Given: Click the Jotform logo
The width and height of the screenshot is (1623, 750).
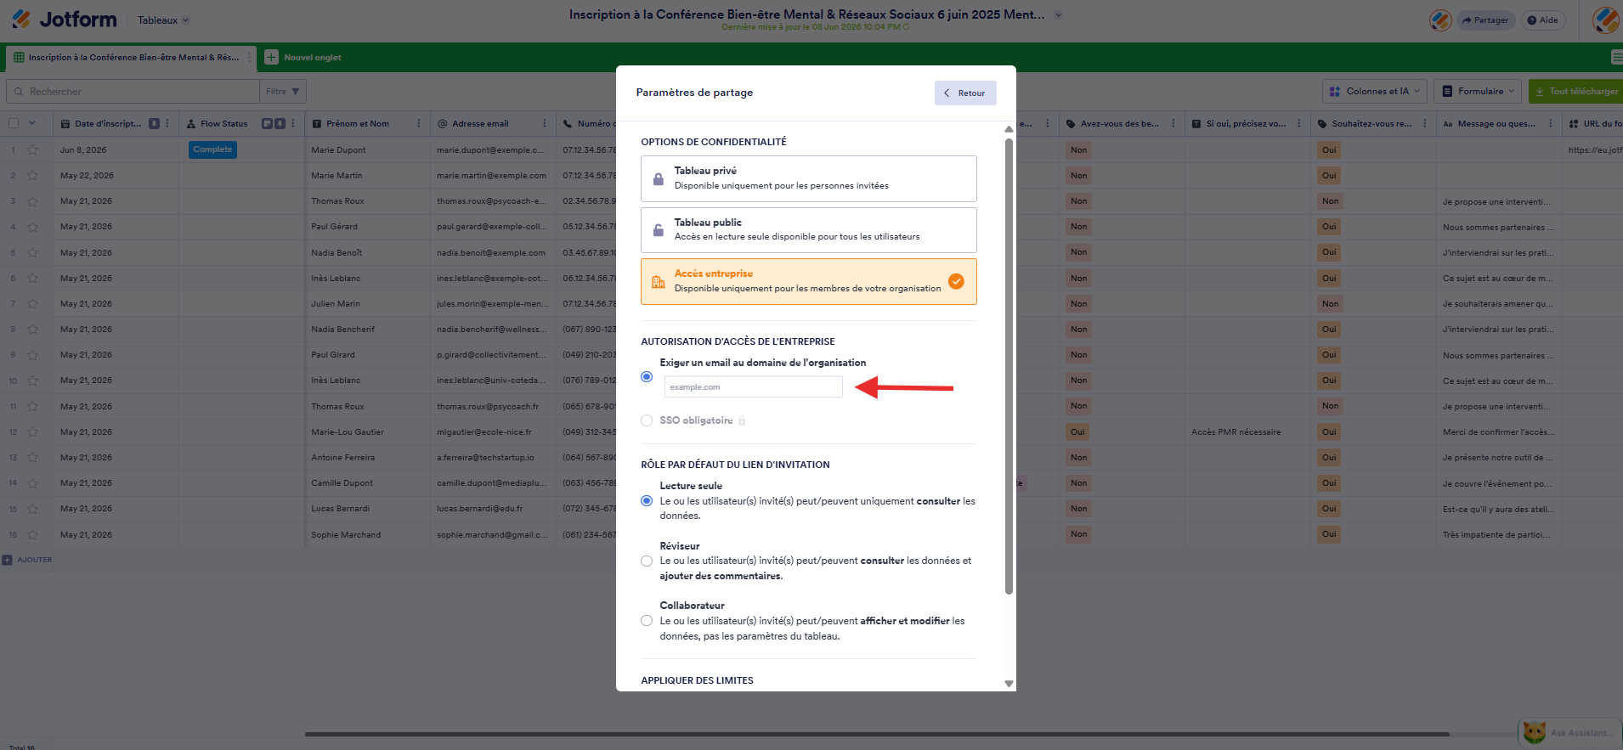Looking at the screenshot, I should 65,19.
